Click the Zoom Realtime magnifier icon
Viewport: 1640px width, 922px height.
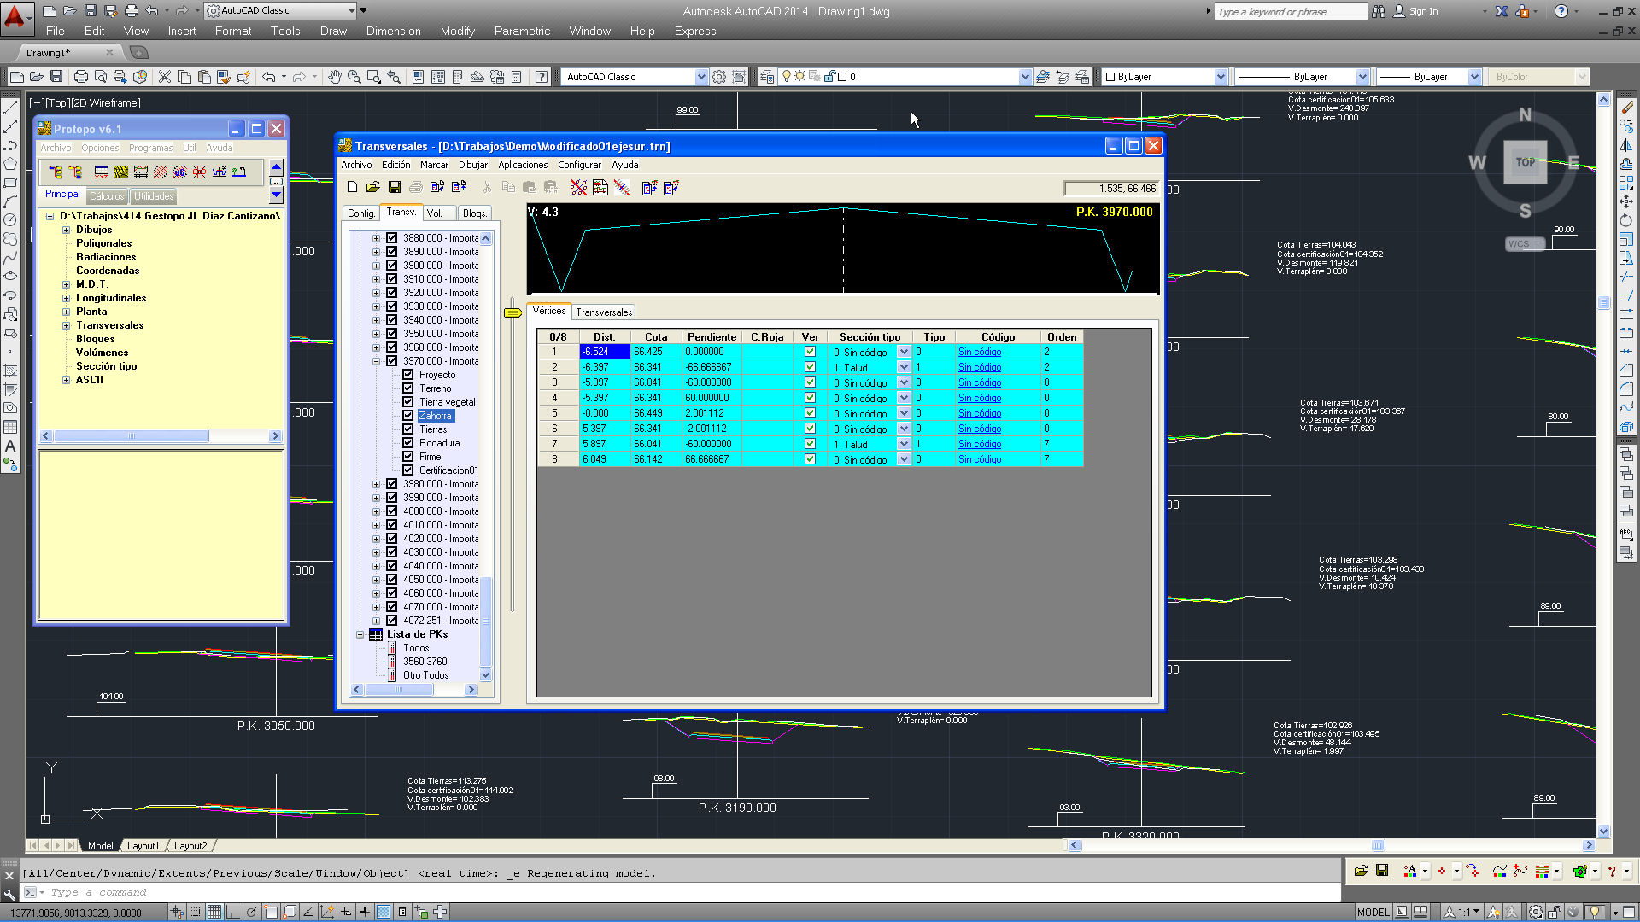coord(354,77)
